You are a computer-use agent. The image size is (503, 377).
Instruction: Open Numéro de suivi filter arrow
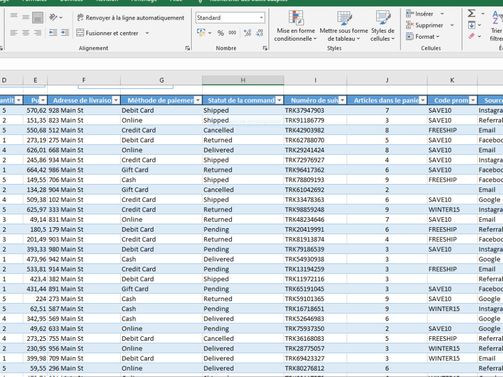pyautogui.click(x=342, y=101)
